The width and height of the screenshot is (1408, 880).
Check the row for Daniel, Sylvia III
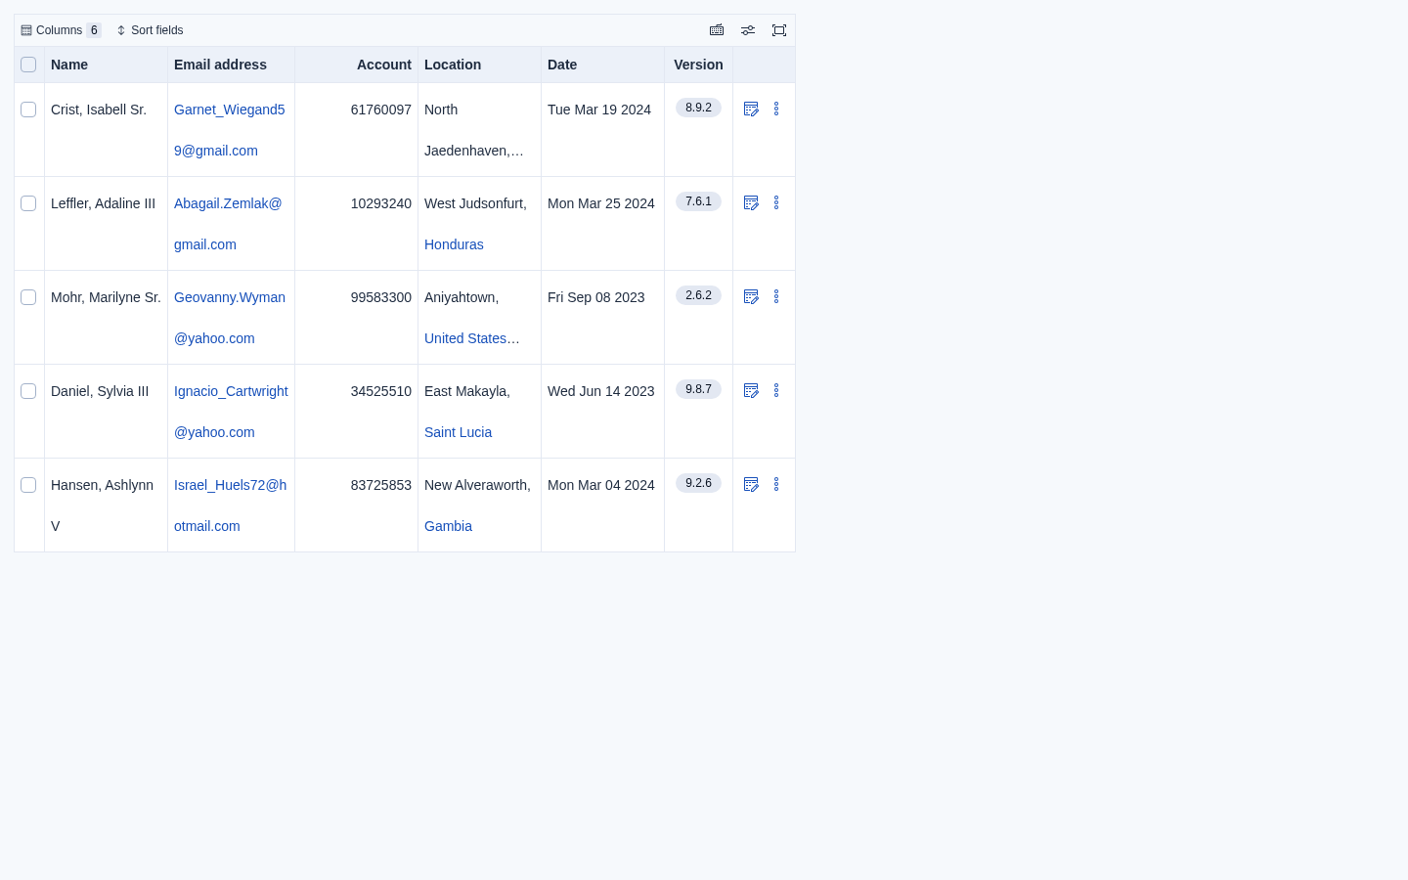point(28,391)
